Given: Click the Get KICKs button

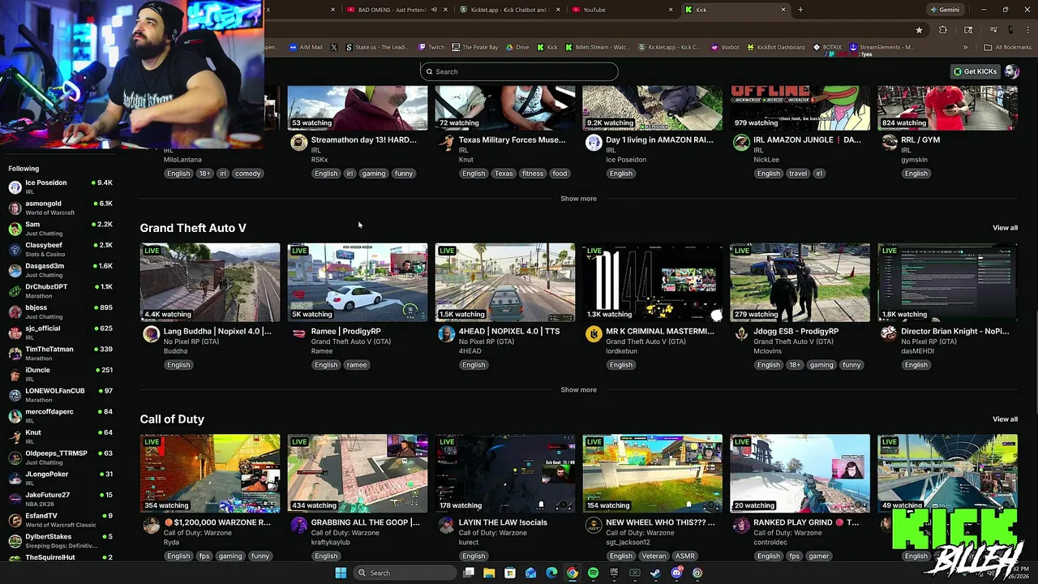Looking at the screenshot, I should pos(976,71).
